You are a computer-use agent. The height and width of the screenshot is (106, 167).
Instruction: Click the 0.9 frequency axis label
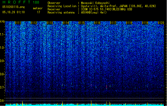2,61
